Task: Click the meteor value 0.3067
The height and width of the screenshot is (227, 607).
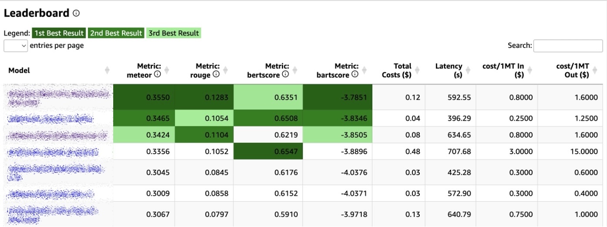Action: tap(158, 214)
